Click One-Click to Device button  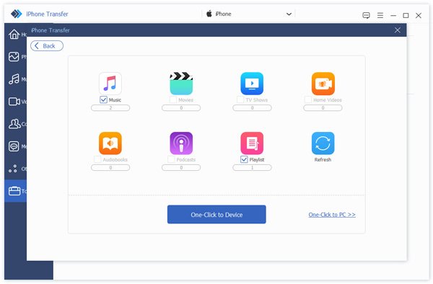coord(216,215)
